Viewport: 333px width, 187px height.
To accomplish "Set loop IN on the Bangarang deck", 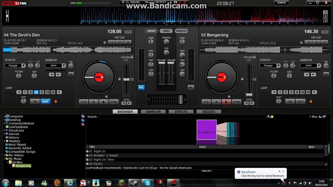I will (290, 102).
